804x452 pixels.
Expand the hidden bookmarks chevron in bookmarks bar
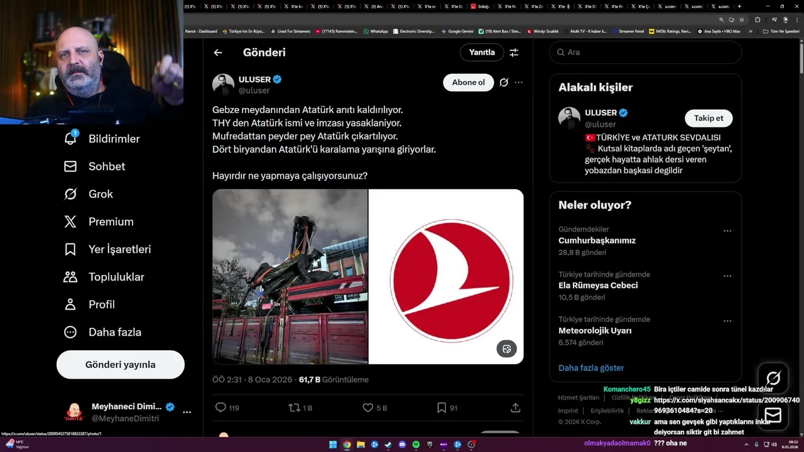(750, 31)
